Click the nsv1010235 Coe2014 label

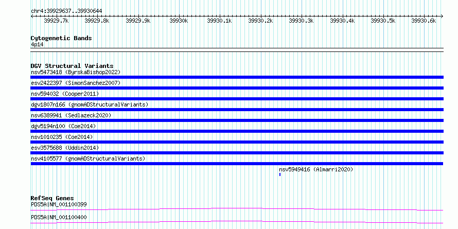coord(62,137)
